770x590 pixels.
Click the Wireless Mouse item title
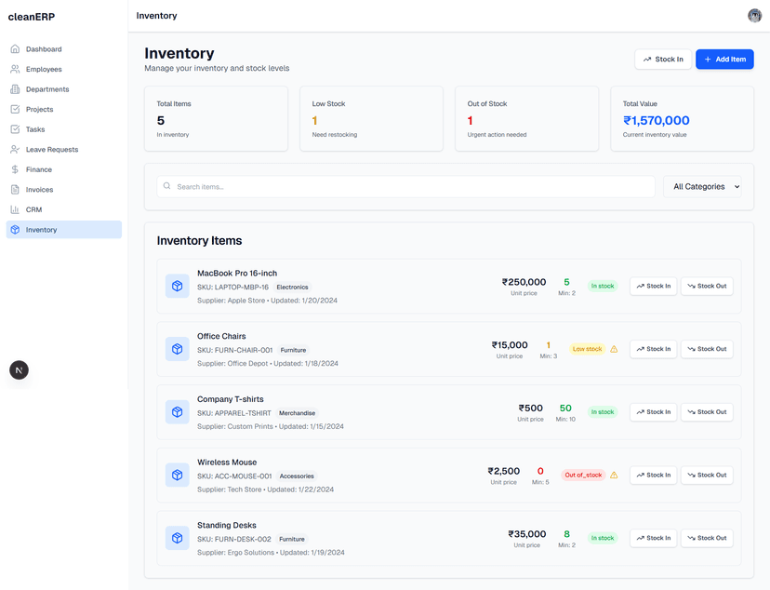[227, 463]
